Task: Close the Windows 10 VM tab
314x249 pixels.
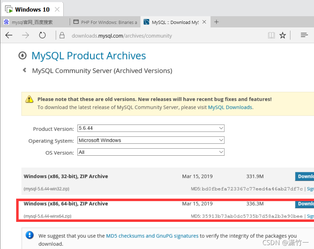Action: point(57,10)
